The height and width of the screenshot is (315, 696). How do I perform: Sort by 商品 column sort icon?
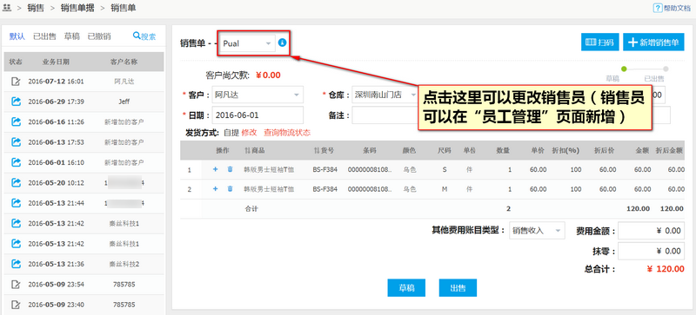pyautogui.click(x=247, y=151)
